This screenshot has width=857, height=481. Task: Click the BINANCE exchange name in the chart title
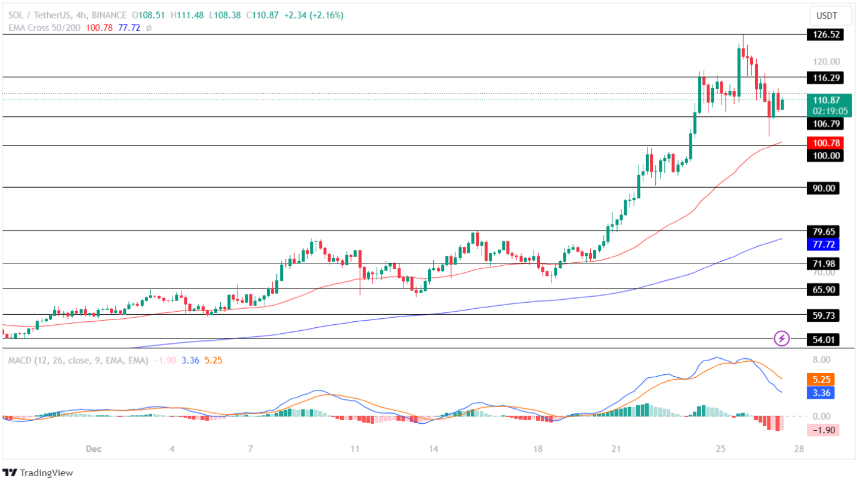point(110,16)
